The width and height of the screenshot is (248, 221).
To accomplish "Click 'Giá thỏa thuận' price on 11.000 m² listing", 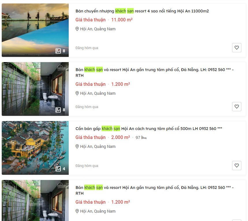I will (90, 20).
